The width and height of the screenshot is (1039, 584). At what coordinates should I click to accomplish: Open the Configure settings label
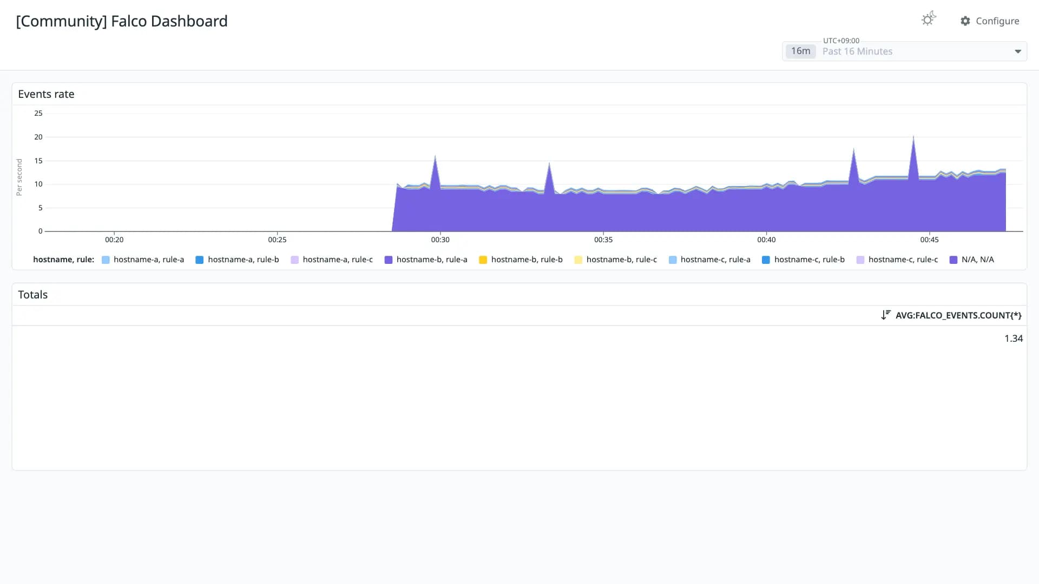[x=997, y=21]
